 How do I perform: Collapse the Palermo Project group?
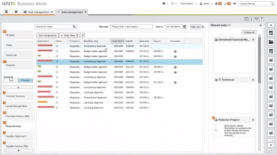pos(253,120)
